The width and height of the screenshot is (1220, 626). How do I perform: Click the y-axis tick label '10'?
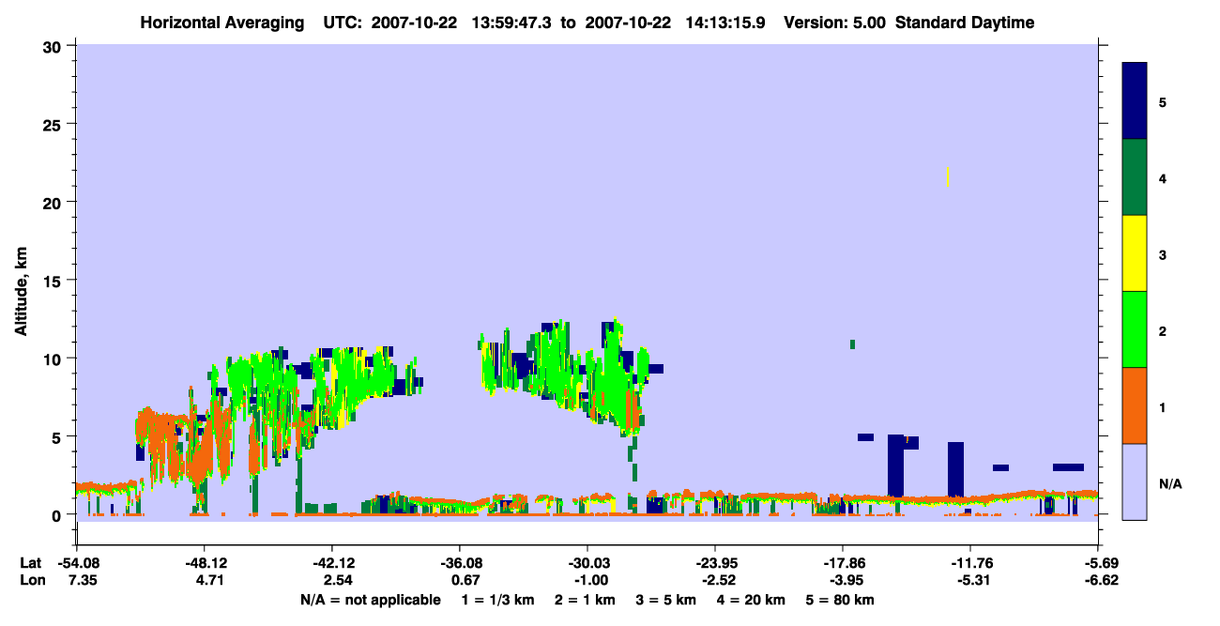[54, 359]
